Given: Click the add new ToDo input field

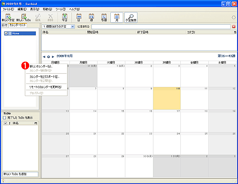Looking at the screenshot, I should coord(20,174).
